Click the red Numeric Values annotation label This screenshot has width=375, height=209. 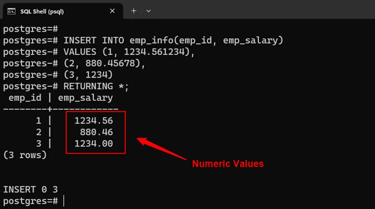pyautogui.click(x=228, y=164)
